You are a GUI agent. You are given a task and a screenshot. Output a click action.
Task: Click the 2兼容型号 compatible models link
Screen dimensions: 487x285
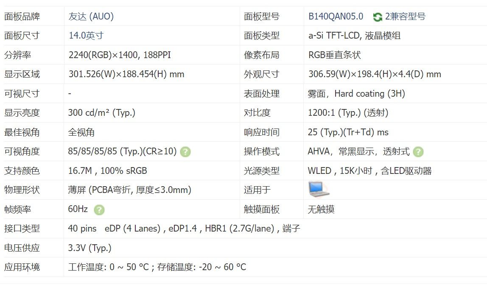(x=405, y=17)
